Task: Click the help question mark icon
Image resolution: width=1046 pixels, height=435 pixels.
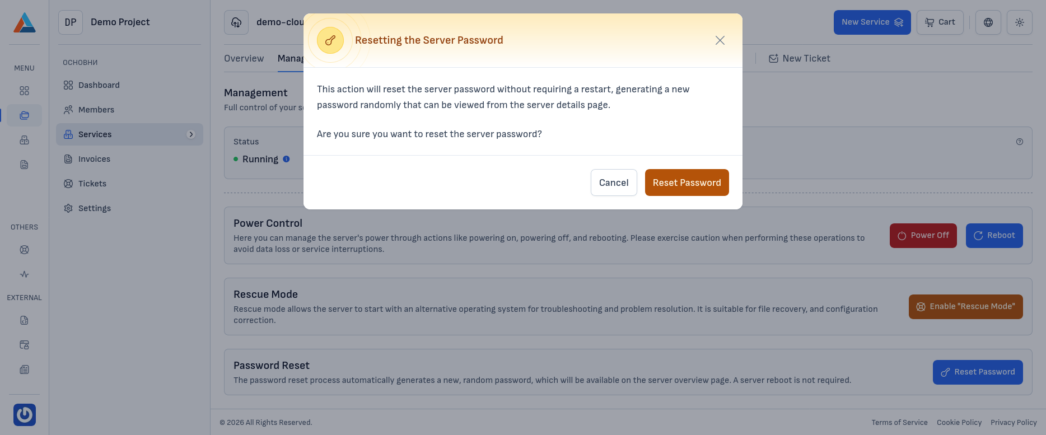Action: (x=1020, y=142)
